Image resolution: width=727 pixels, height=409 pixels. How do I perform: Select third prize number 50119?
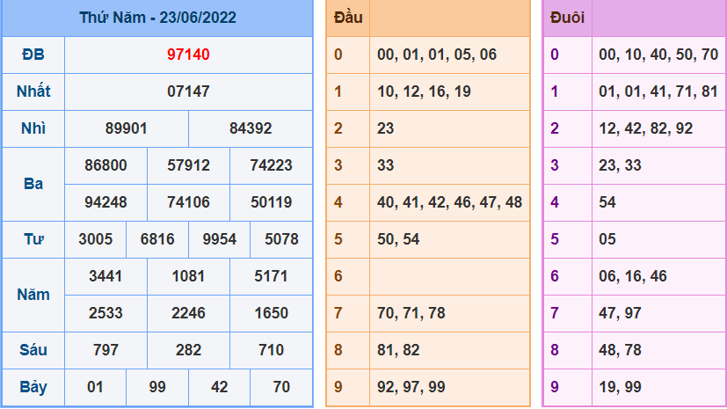271,202
